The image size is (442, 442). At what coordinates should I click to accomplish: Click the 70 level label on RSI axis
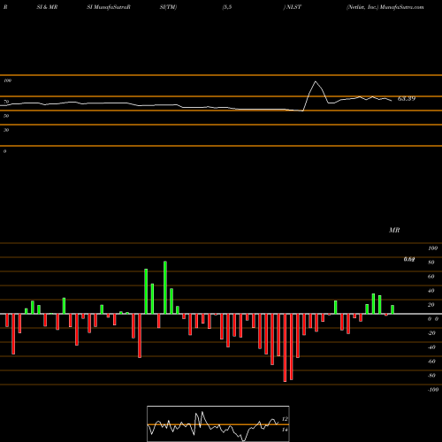pyautogui.click(x=6, y=102)
